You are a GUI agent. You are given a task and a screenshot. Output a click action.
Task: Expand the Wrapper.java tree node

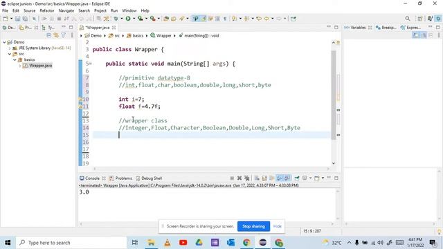[x=20, y=66]
